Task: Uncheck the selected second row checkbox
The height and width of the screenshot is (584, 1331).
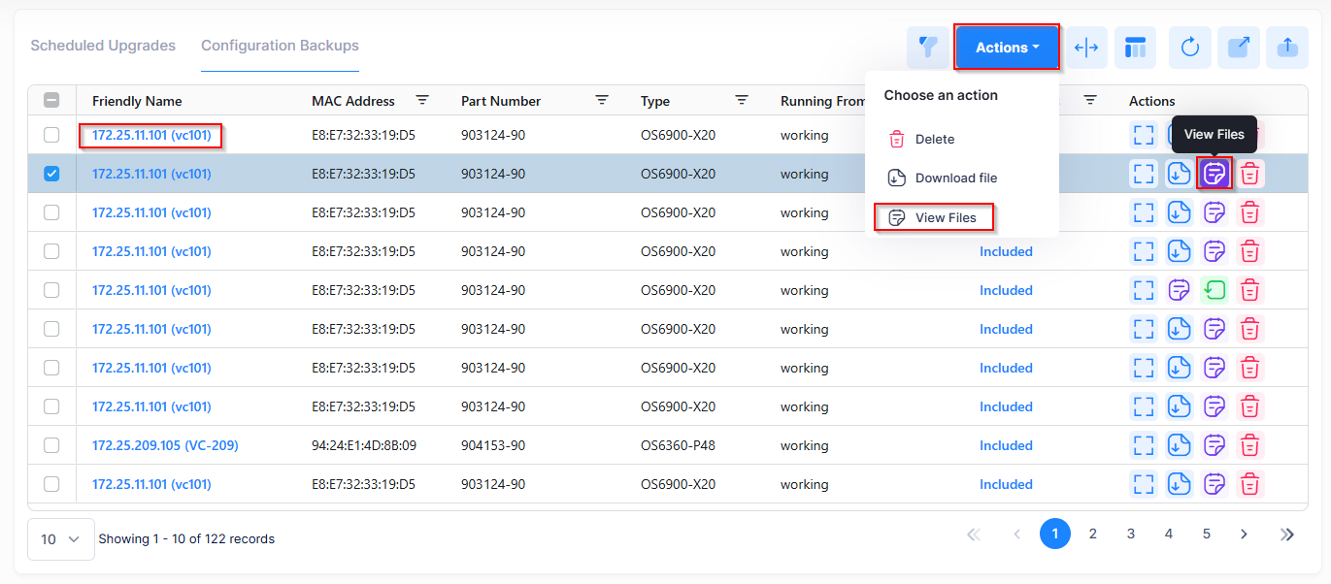Action: click(51, 174)
